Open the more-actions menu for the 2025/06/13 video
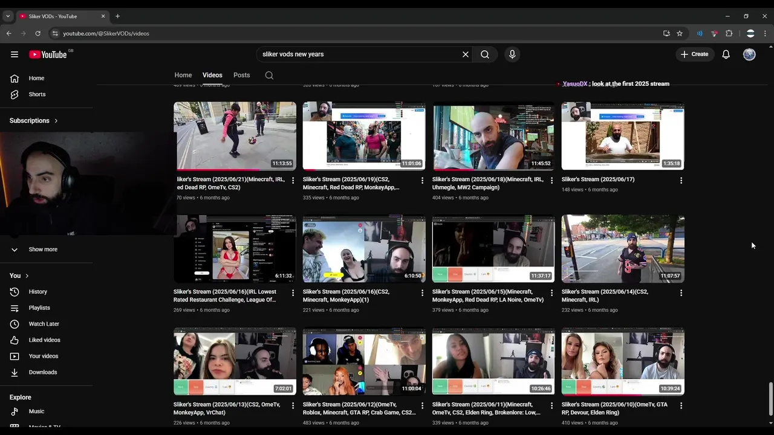Screen dimensions: 774x435 point(293,405)
